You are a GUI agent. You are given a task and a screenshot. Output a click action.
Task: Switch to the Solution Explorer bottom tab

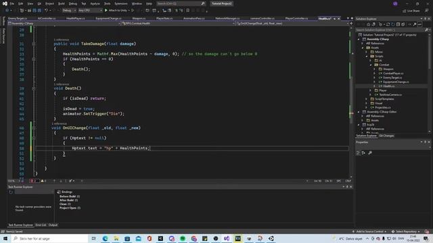[x=366, y=136]
